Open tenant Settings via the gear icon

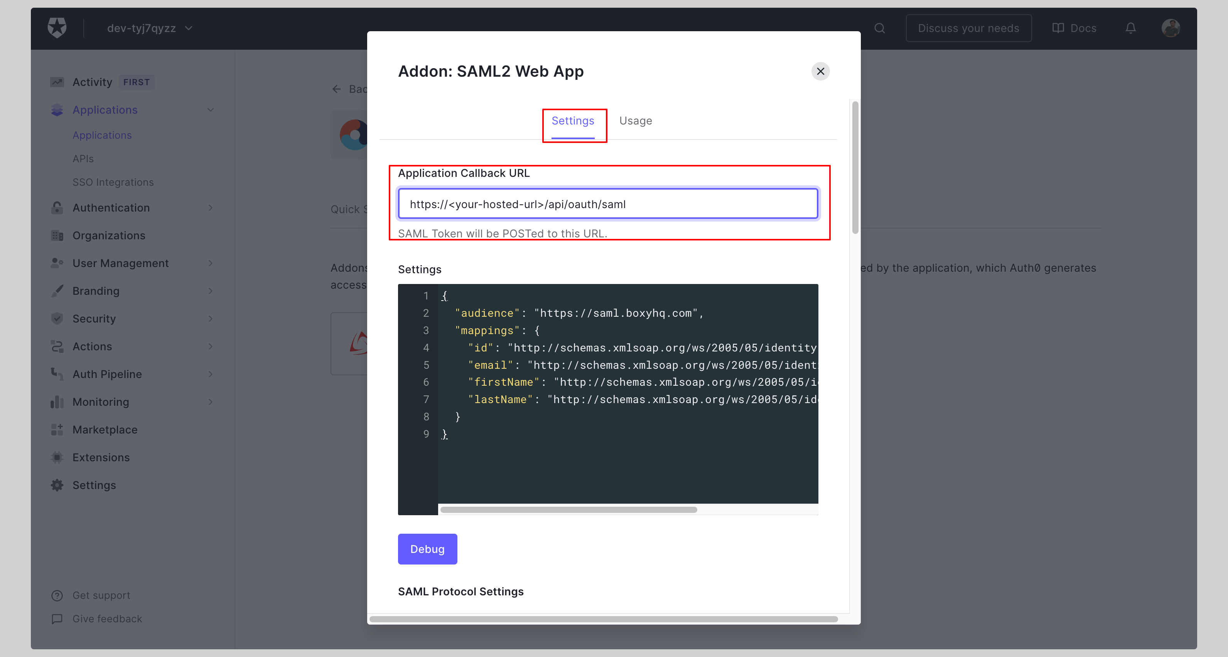(57, 484)
